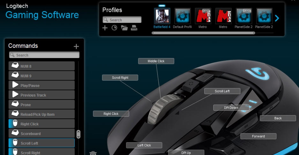The image size is (299, 155).
Task: Select the Prone command
Action: 41,105
